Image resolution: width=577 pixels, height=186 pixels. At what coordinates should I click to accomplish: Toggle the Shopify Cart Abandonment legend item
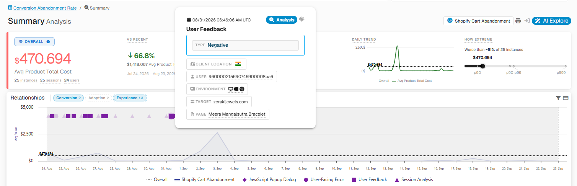[x=204, y=179]
